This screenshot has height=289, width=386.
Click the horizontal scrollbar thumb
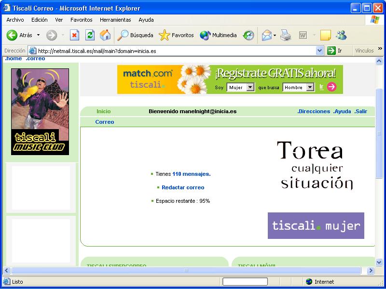pos(186,271)
